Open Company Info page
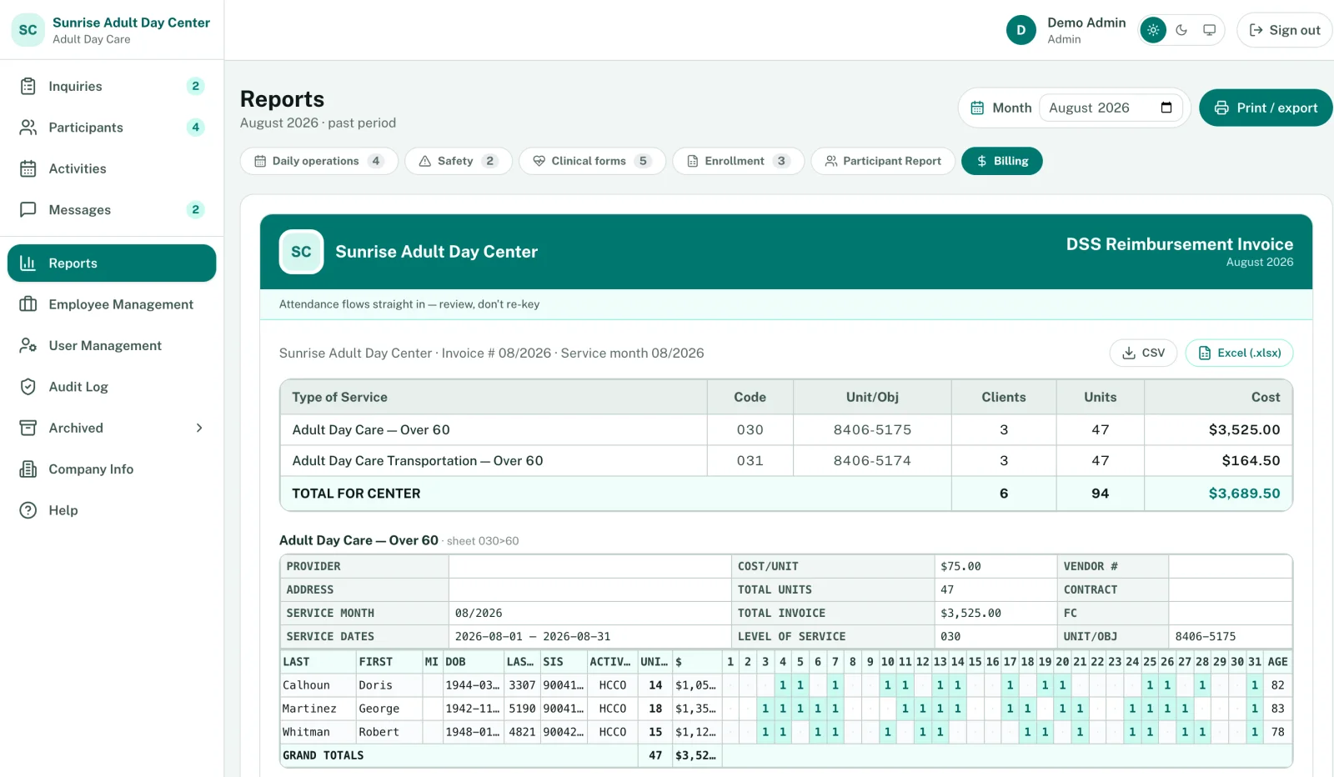The image size is (1334, 777). point(112,469)
